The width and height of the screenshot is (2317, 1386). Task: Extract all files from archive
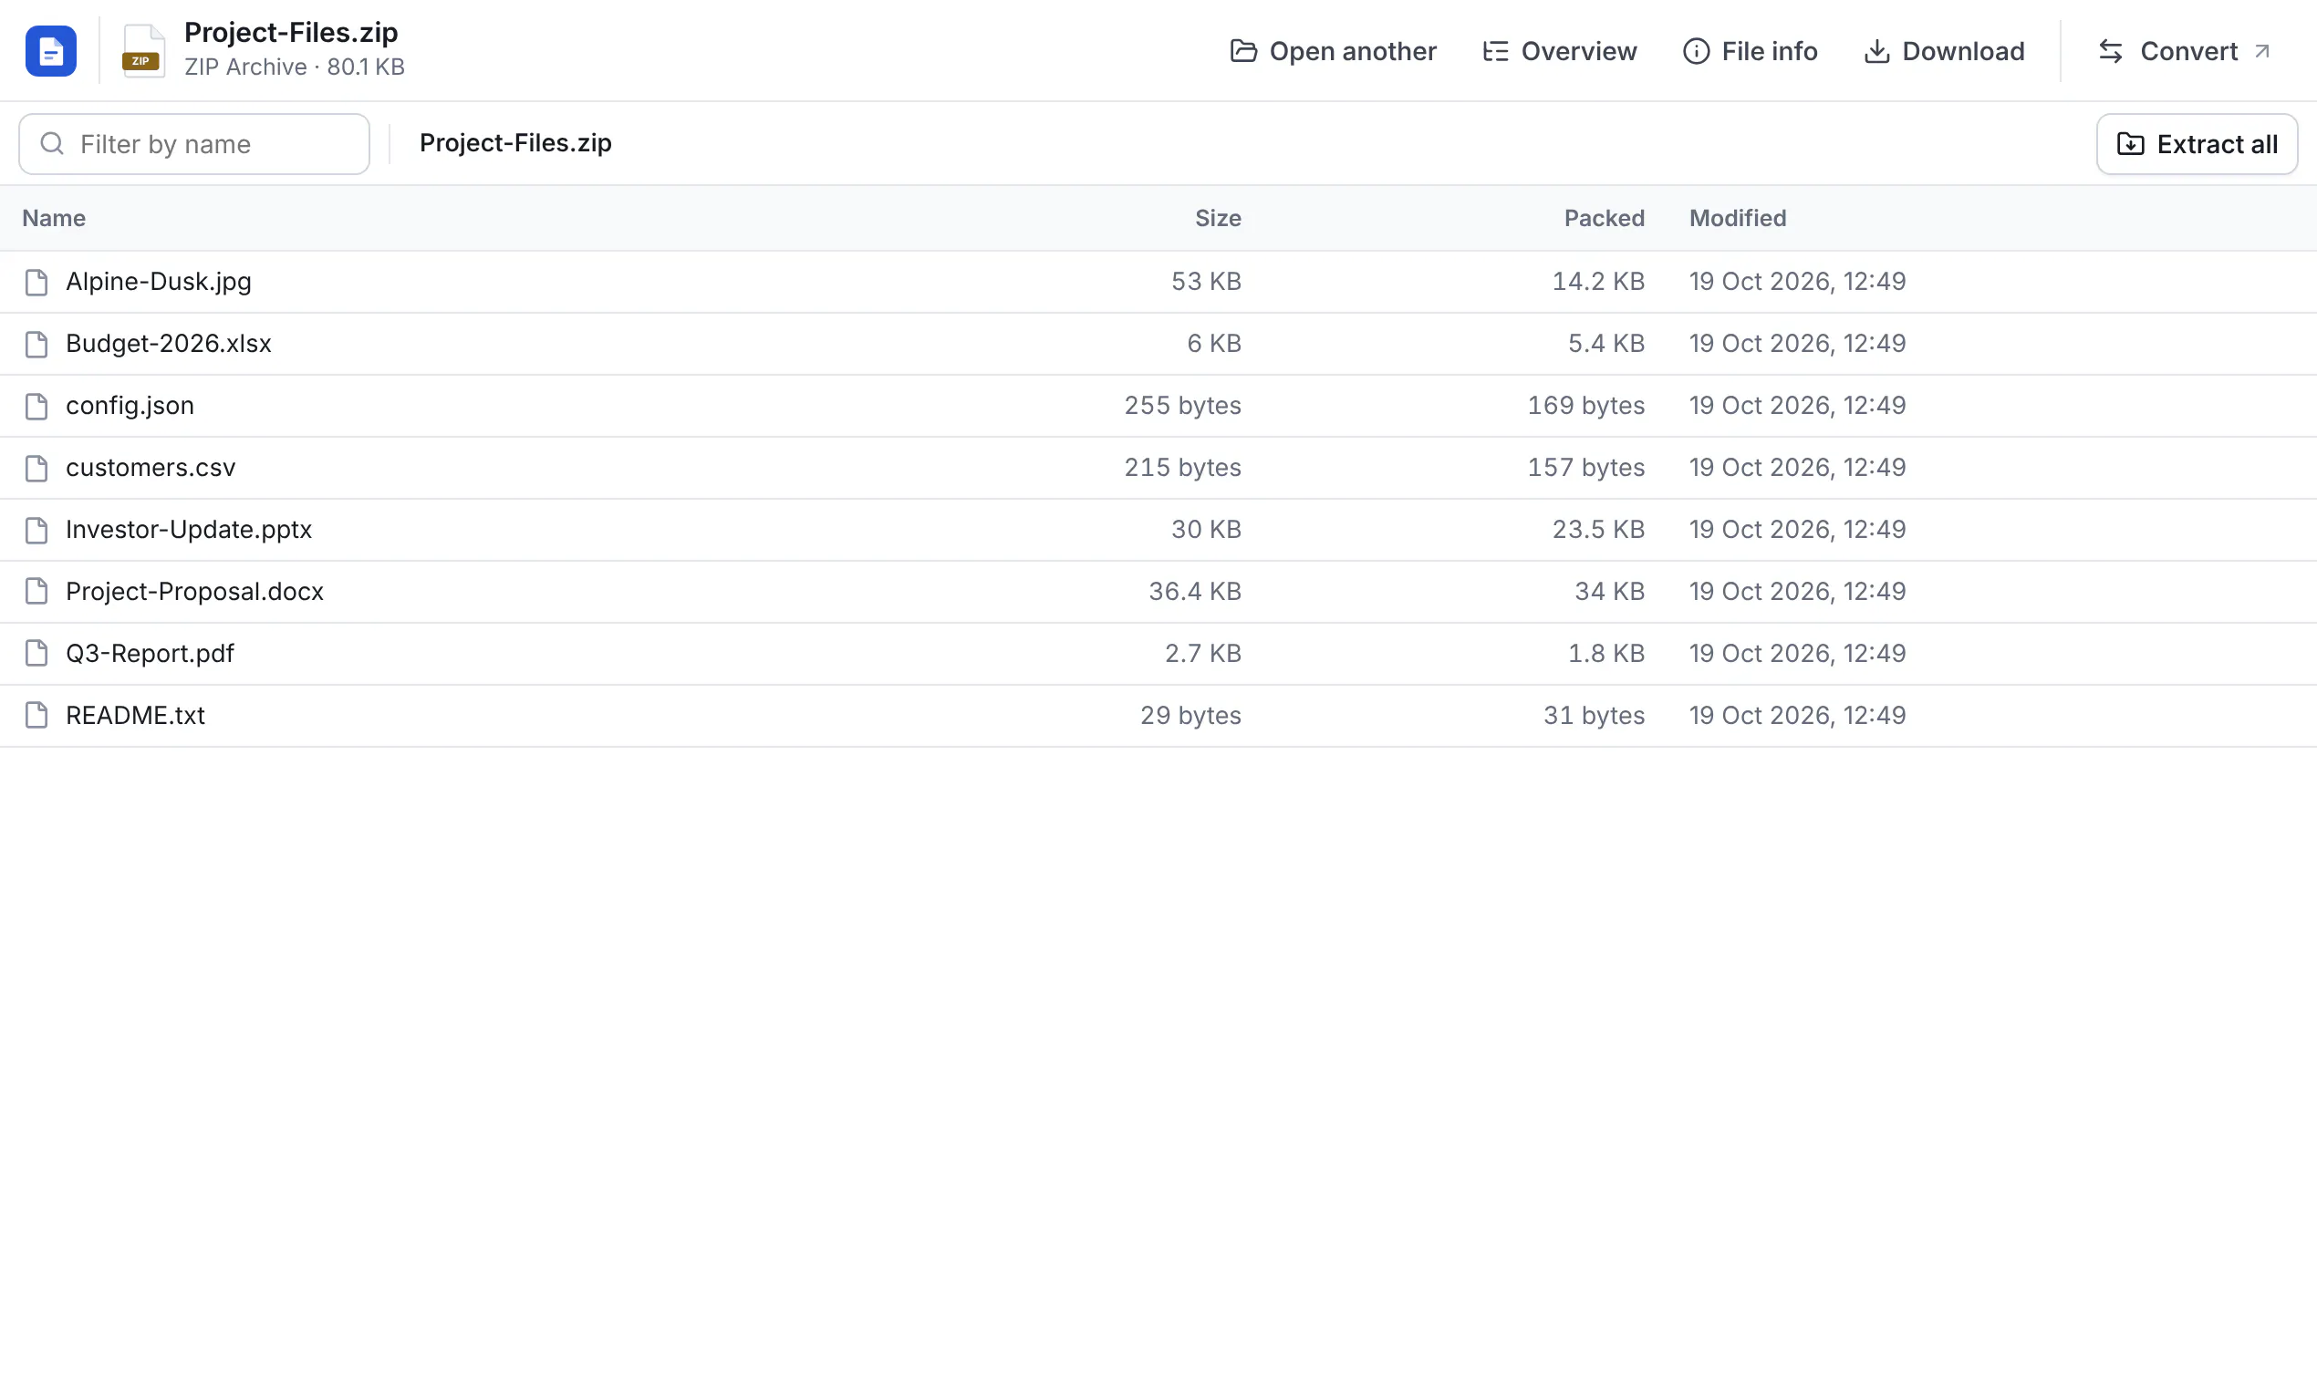point(2197,144)
